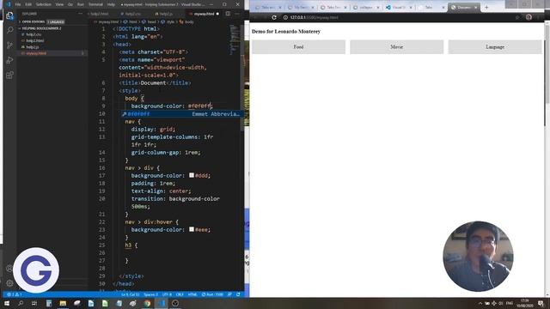Click the Port 5500 Live Server status item

[x=212, y=294]
